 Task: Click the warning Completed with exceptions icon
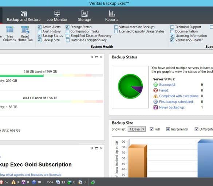(x=155, y=96)
